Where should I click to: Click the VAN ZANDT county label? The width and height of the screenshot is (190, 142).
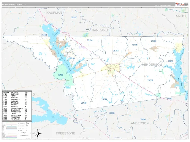101,30
